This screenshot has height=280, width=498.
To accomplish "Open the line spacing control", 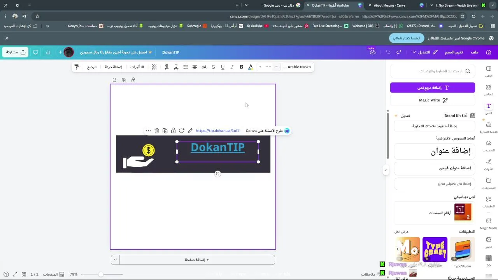I will [176, 67].
